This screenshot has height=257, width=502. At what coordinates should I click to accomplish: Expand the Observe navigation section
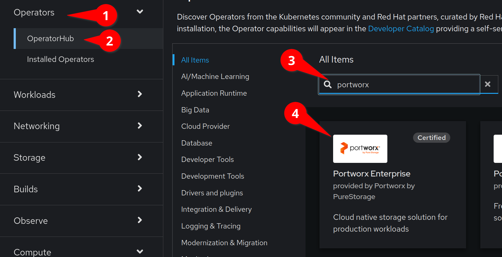[x=140, y=220]
